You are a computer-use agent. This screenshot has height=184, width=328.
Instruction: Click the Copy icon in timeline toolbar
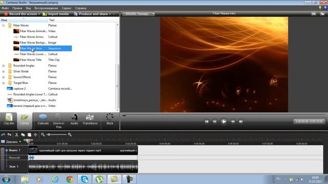pyautogui.click(x=23, y=134)
